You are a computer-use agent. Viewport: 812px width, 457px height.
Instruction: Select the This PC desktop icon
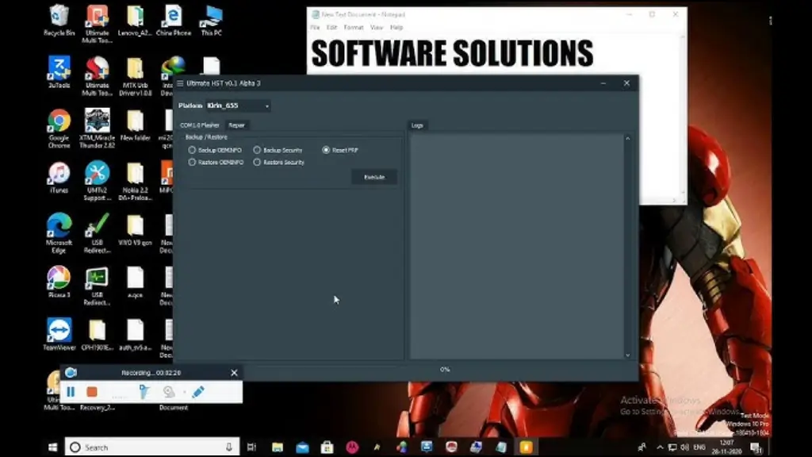pos(211,21)
